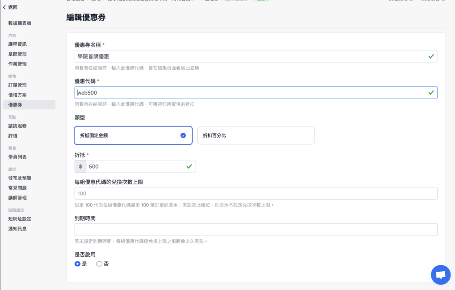Image resolution: width=455 pixels, height=290 pixels.
Task: Open 數據儀表板 in sidebar
Action: 20,23
